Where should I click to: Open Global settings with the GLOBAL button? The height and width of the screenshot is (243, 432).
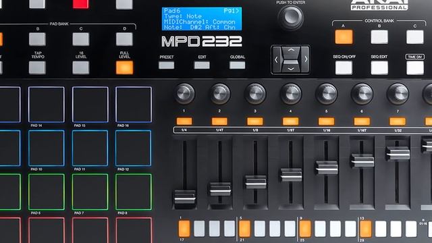237,65
